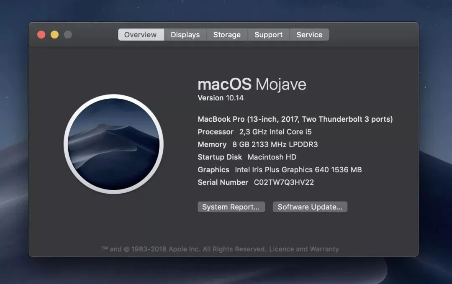Close the window with the red button
452x284 pixels.
(41, 35)
